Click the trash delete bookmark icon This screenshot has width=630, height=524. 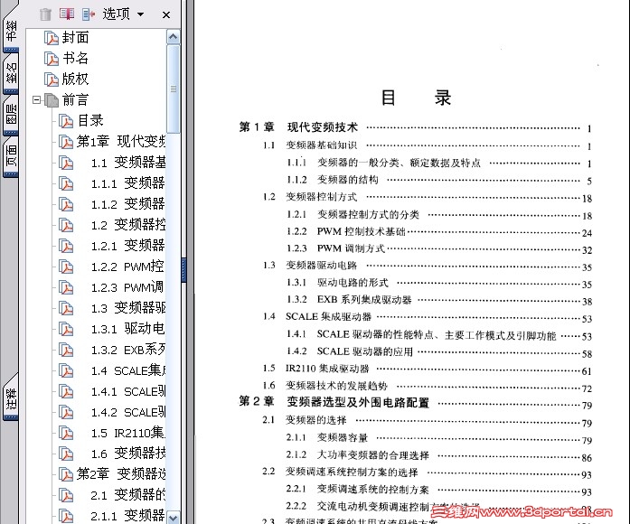click(x=45, y=14)
